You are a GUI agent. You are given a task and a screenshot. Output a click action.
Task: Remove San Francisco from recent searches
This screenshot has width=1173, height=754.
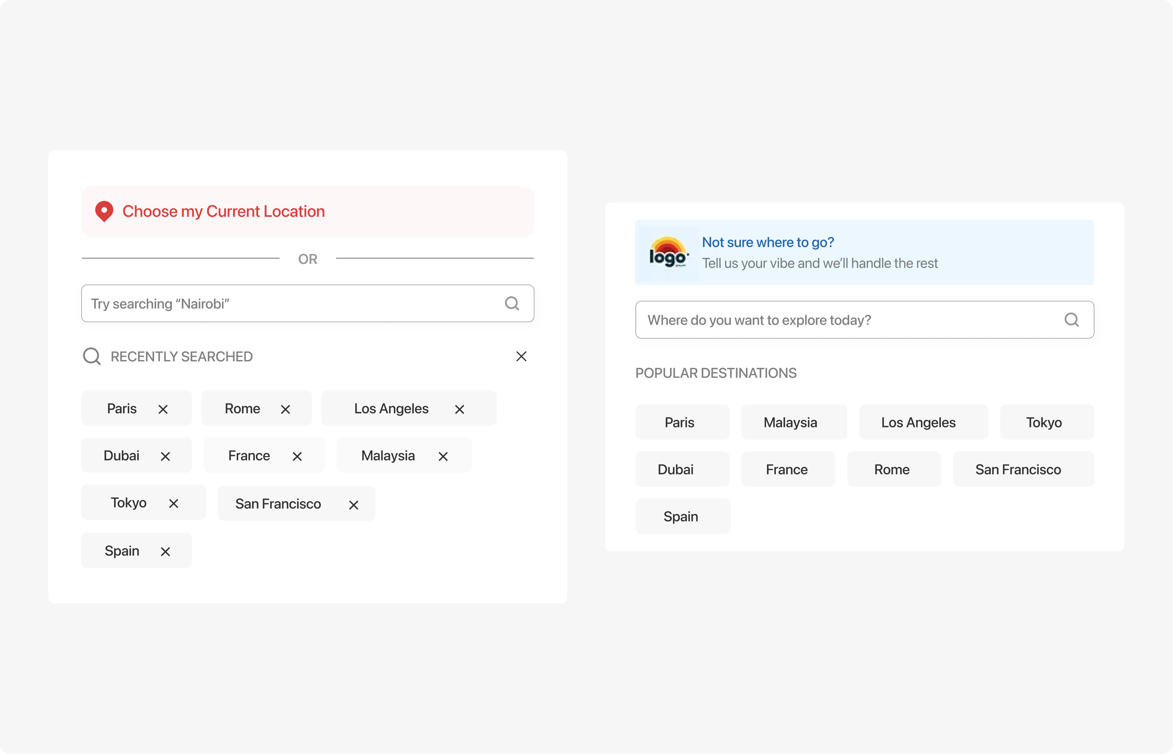tap(353, 505)
